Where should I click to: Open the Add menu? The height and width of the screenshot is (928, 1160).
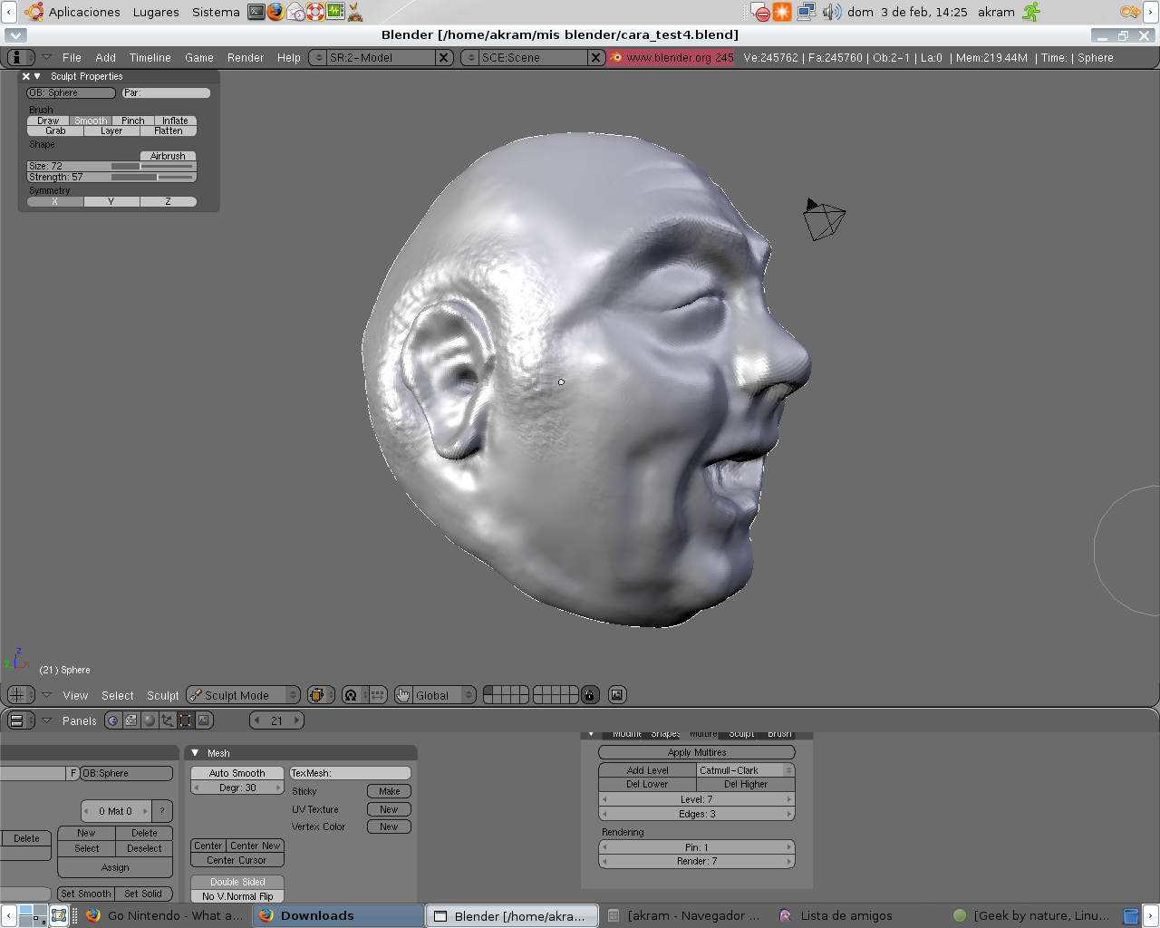coord(106,57)
